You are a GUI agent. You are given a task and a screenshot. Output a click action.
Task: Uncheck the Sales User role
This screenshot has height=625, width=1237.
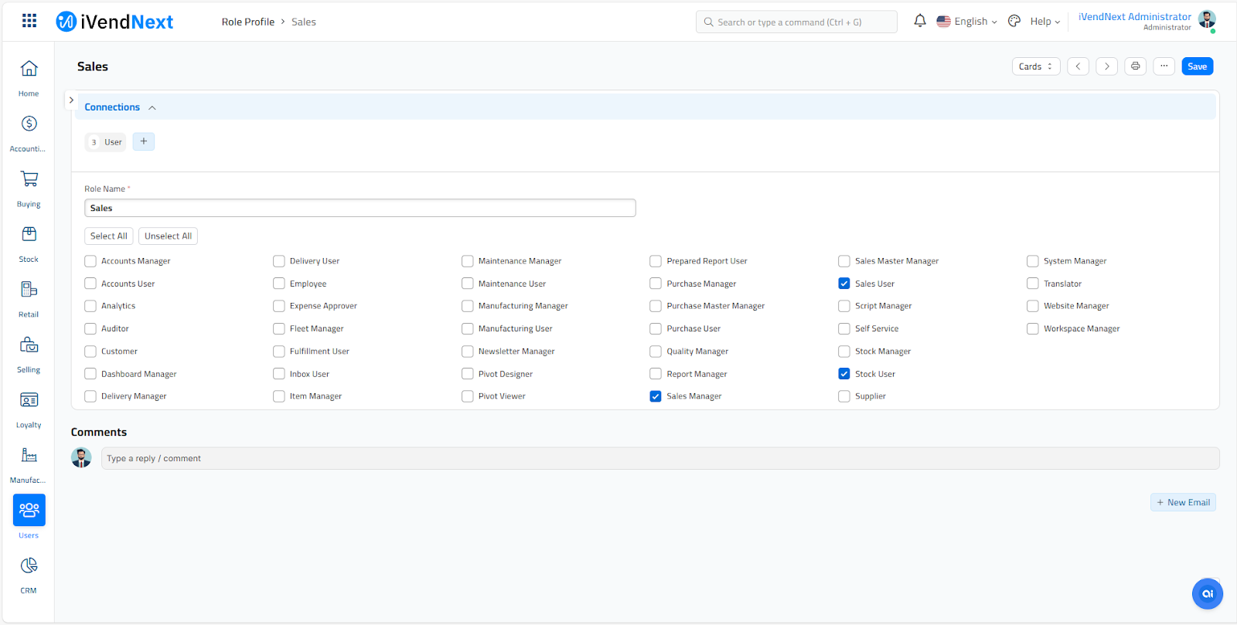tap(844, 284)
